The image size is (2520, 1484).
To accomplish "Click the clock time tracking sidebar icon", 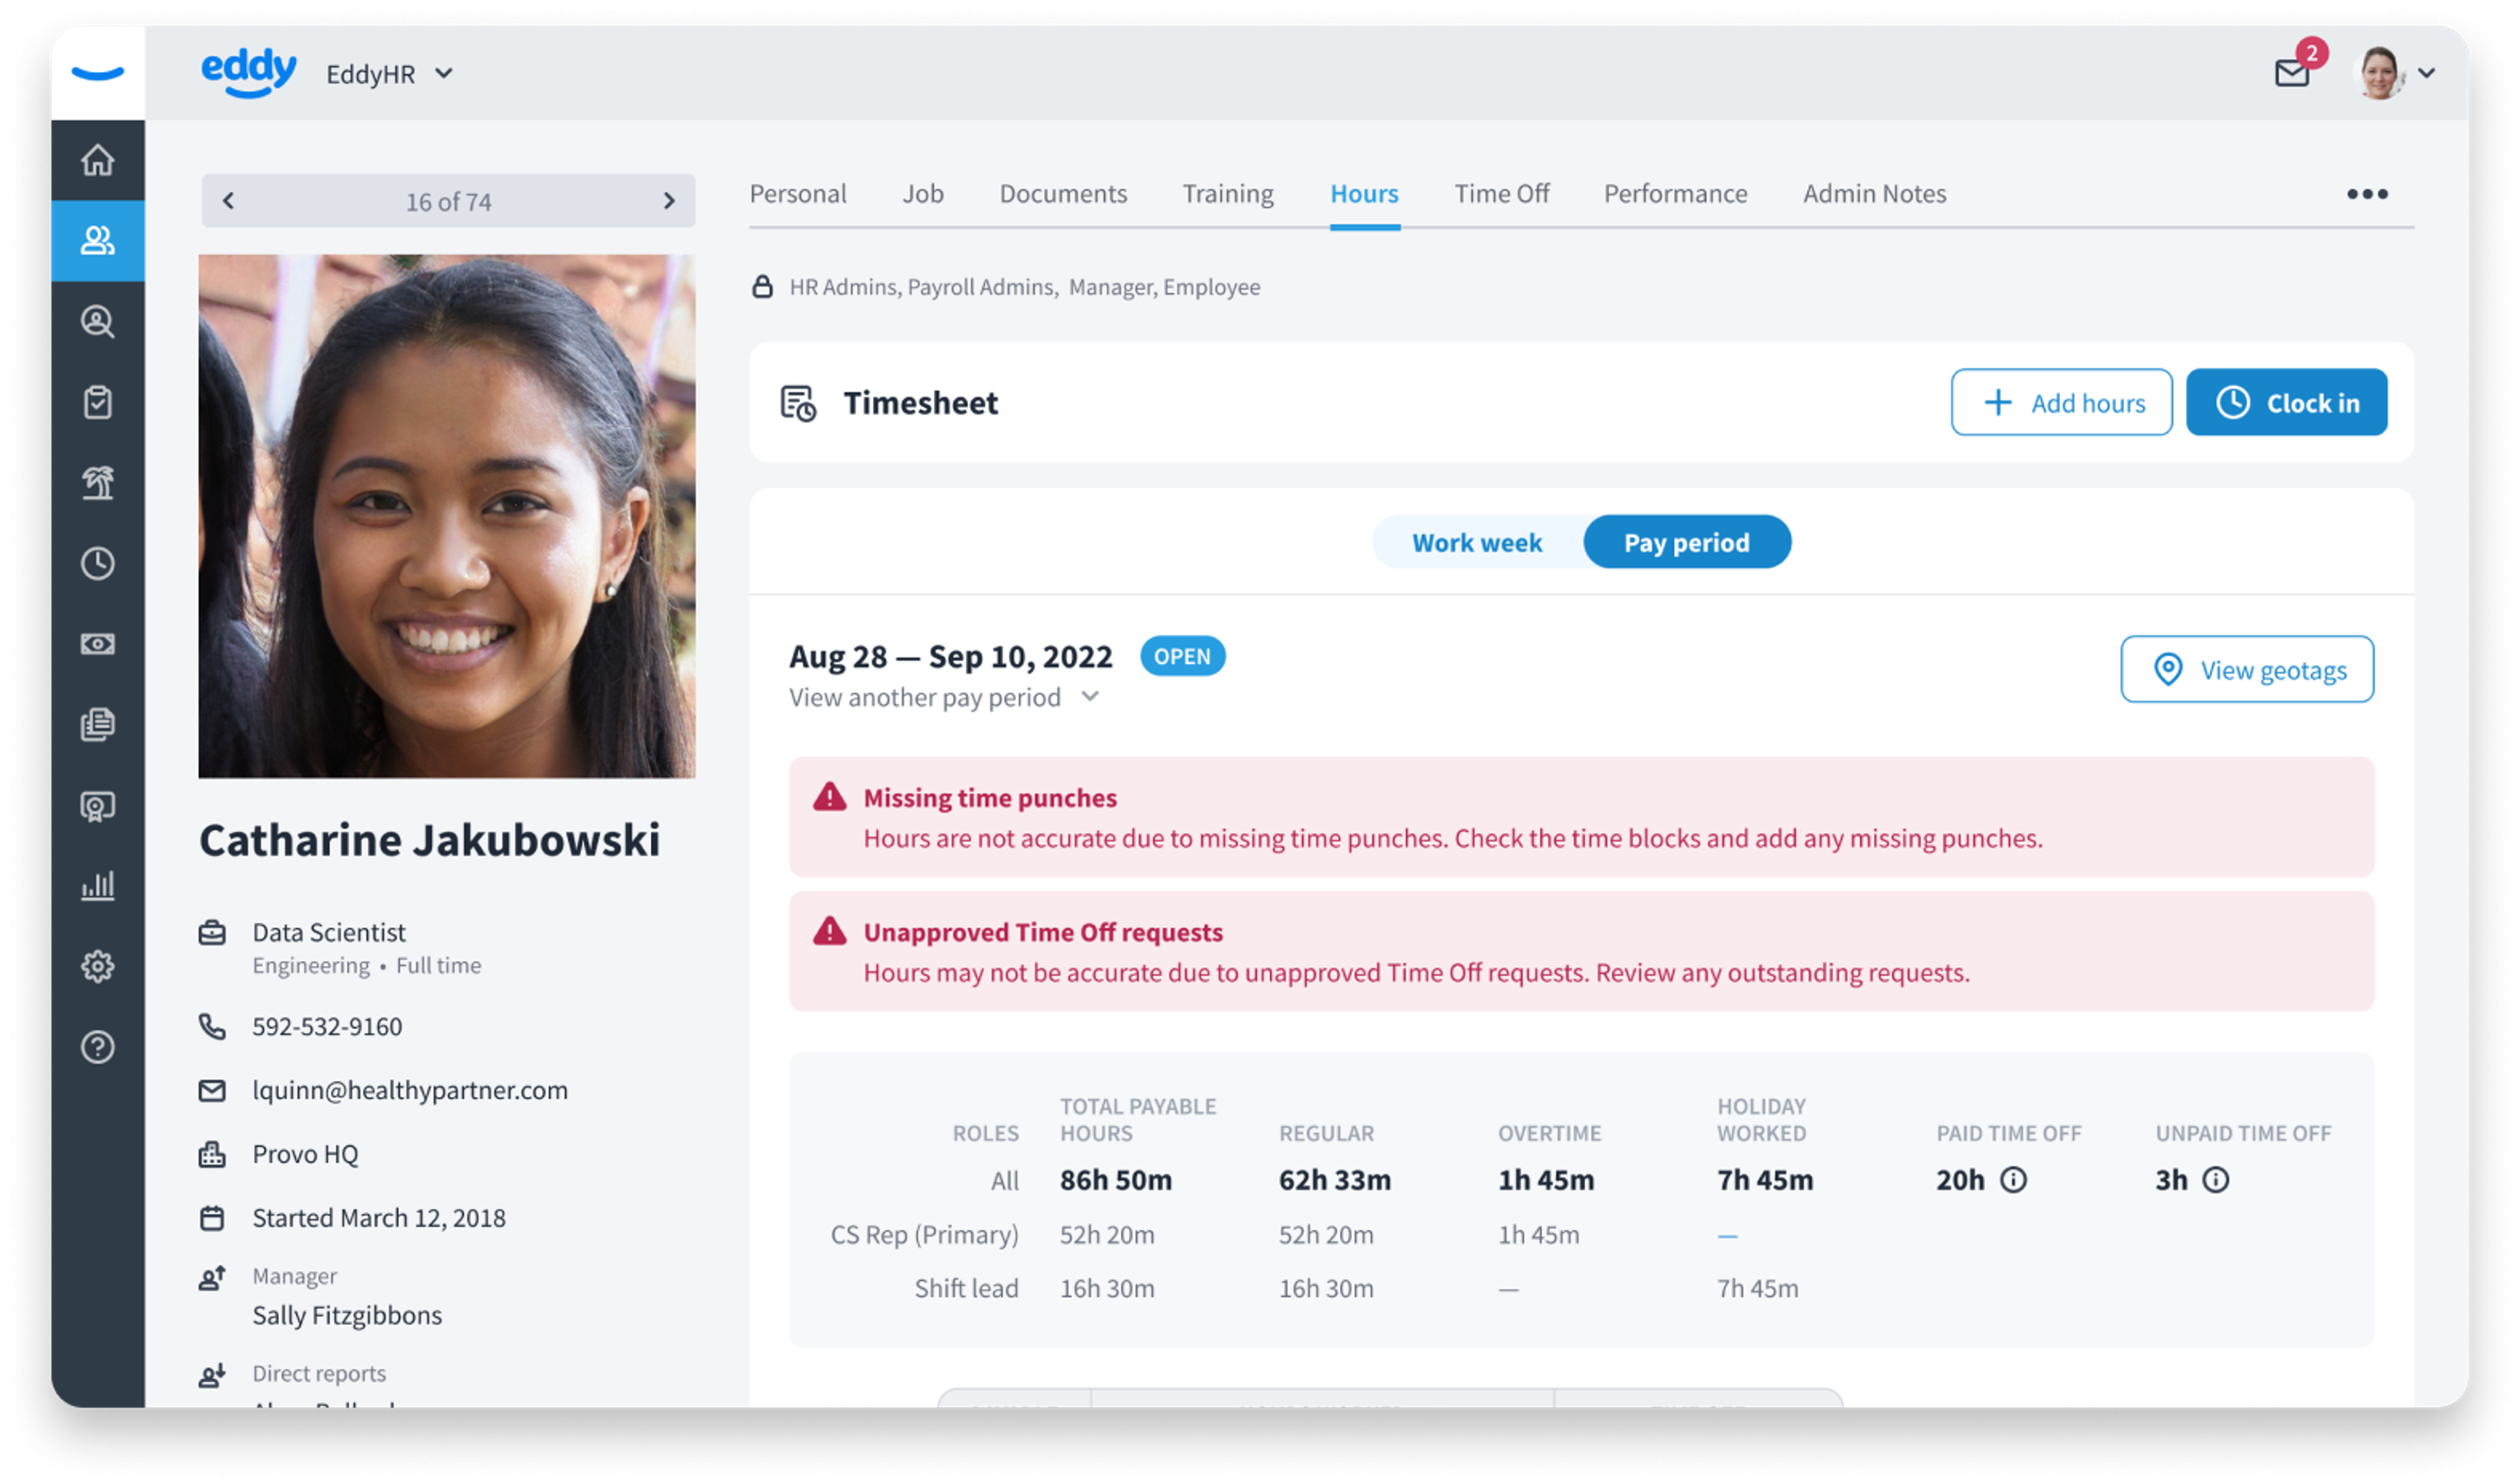I will click(97, 564).
